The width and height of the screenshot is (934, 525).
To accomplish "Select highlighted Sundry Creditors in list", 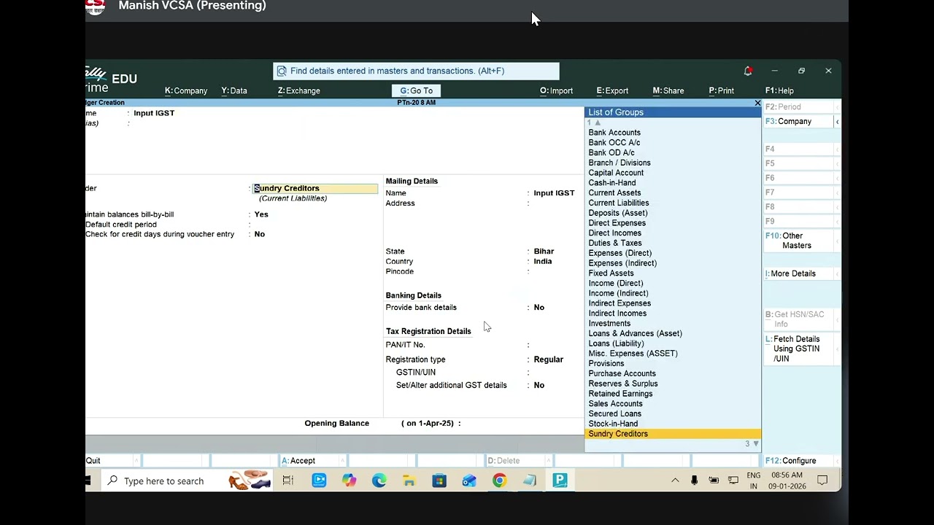I will click(x=673, y=434).
